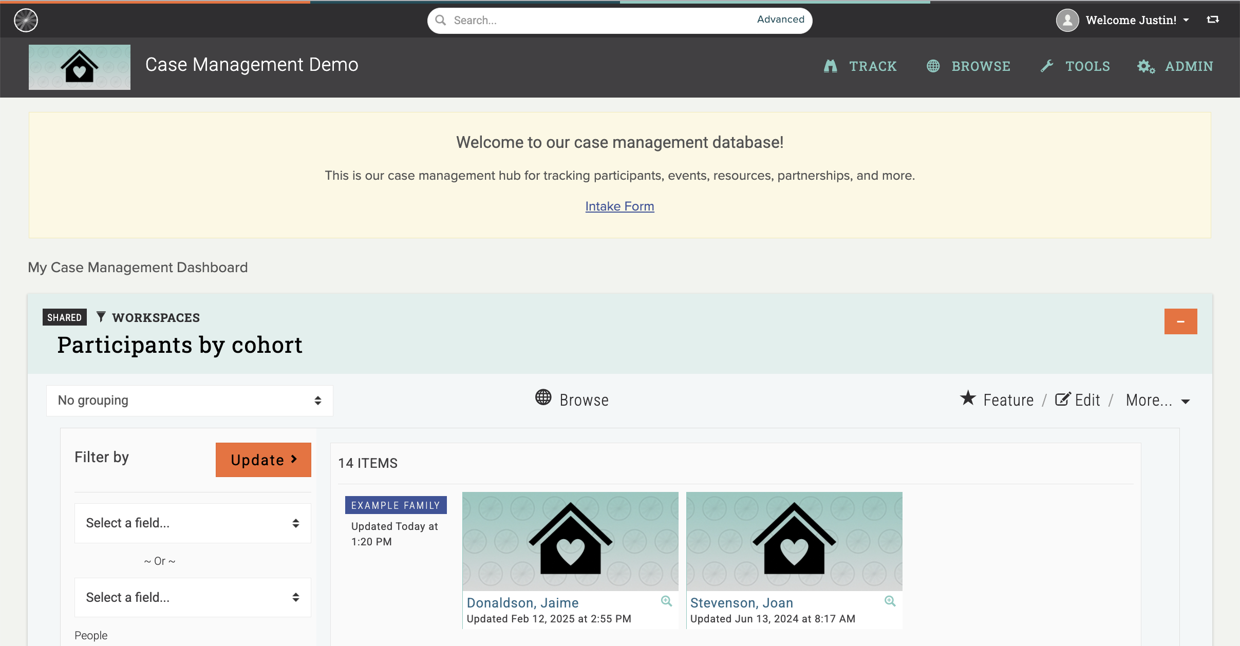Select the Track binoculars icon
Viewport: 1240px width, 646px height.
pos(830,66)
